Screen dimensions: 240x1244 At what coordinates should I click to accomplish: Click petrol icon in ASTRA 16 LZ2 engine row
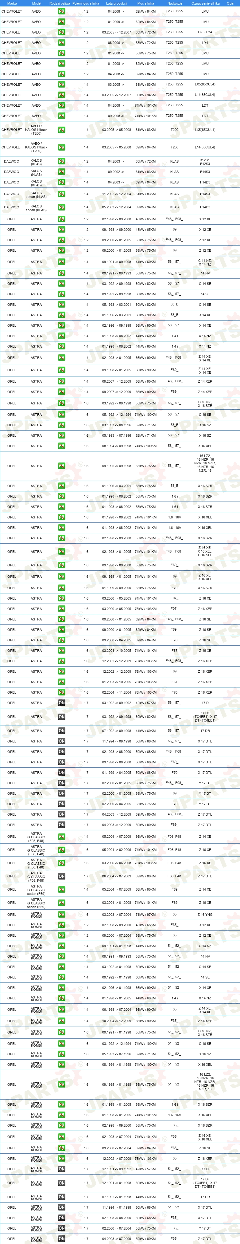point(61,466)
